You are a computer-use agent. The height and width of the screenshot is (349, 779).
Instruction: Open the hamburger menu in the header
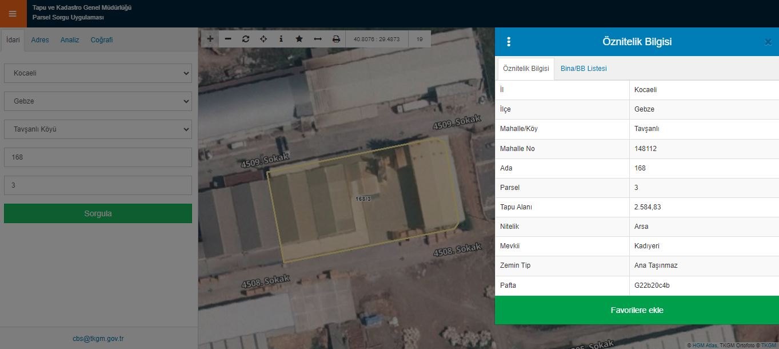click(x=13, y=14)
